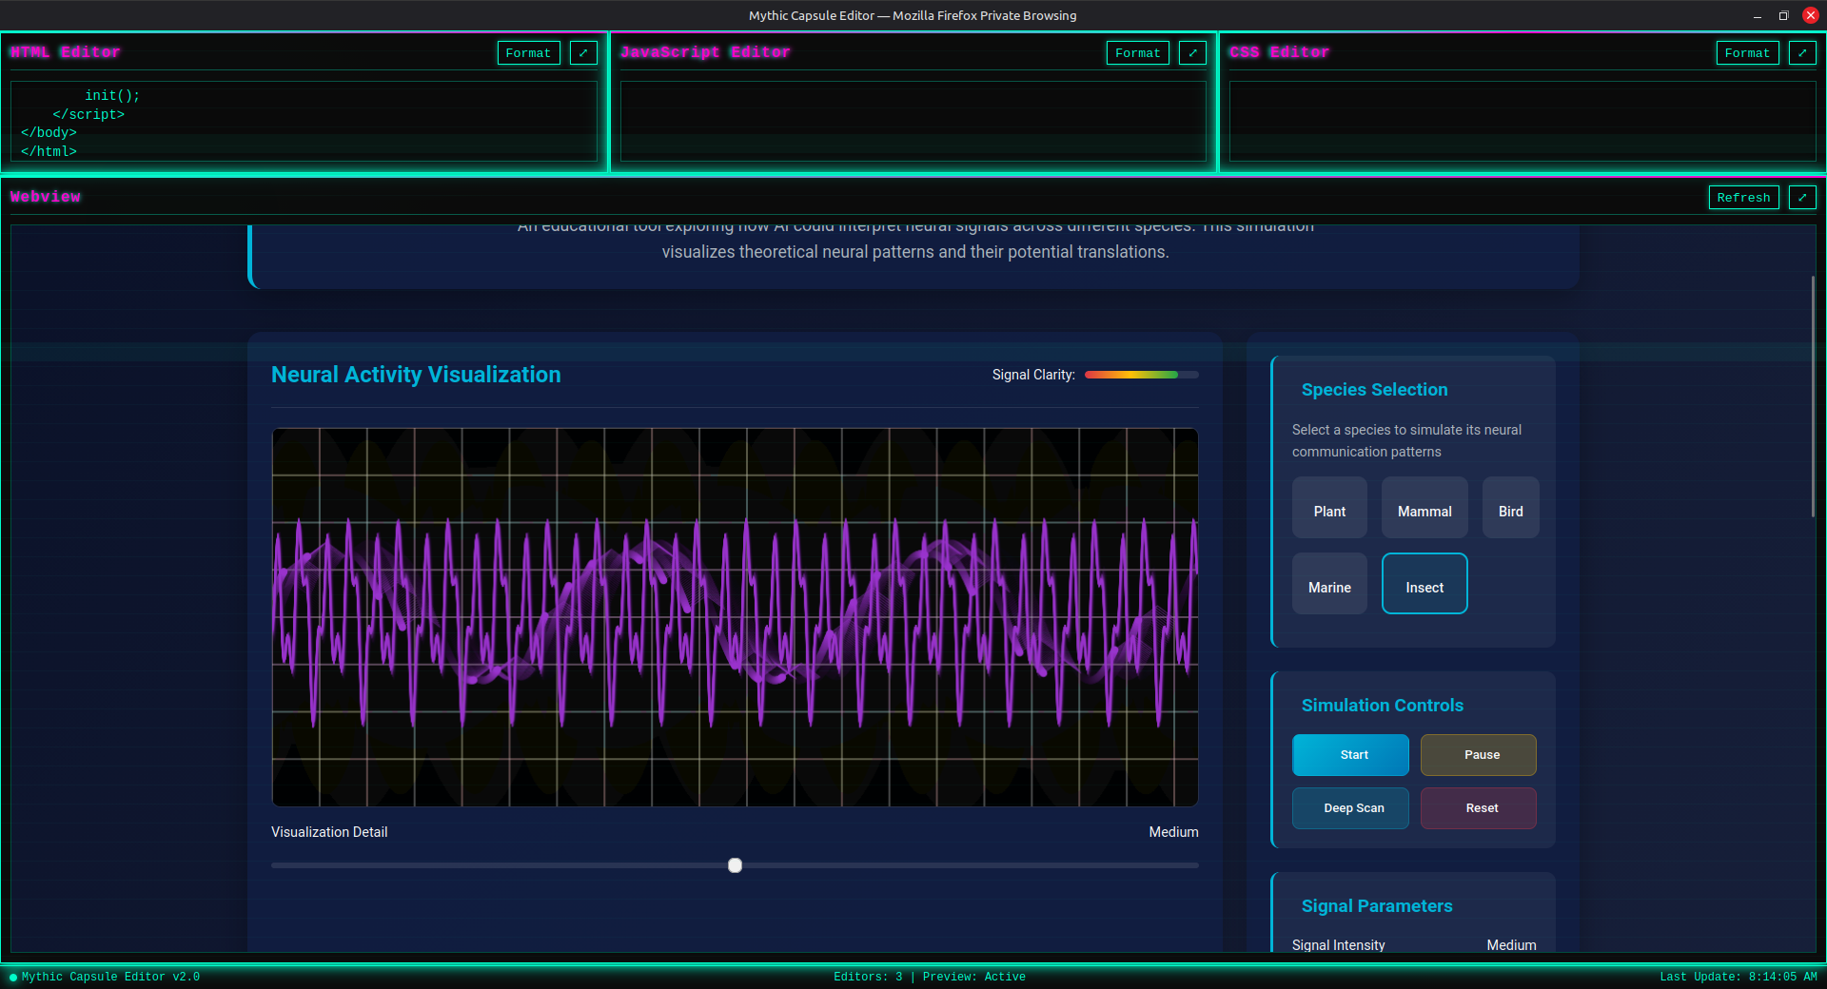Expand the HTML Editor to fullscreen
Screen dimensions: 1827x989
[583, 52]
